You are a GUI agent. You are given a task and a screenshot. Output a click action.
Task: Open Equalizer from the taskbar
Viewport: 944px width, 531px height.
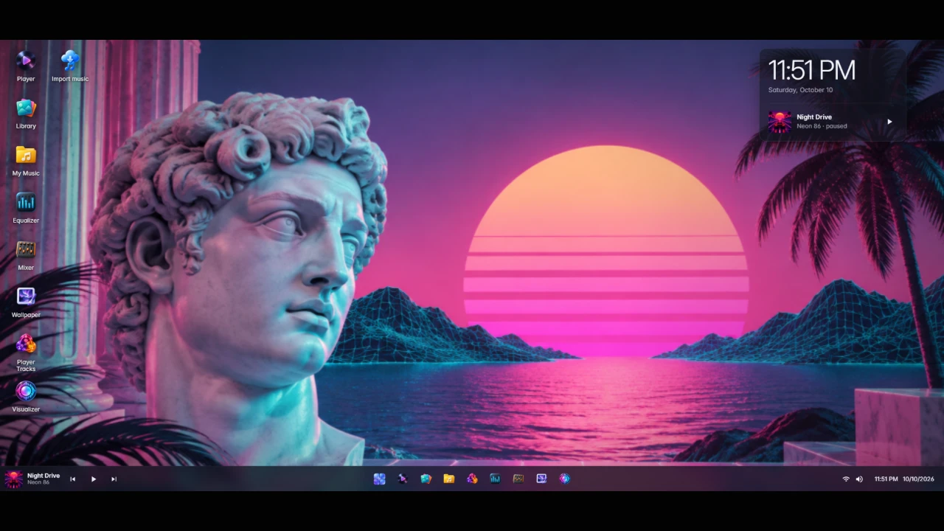[x=495, y=479]
